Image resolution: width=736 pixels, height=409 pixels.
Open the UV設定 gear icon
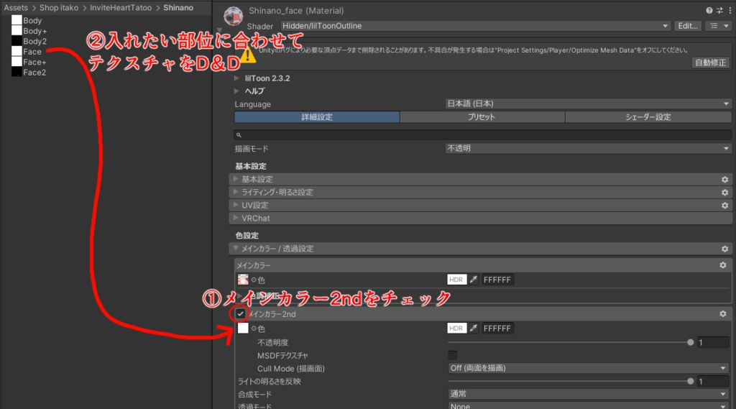point(724,205)
